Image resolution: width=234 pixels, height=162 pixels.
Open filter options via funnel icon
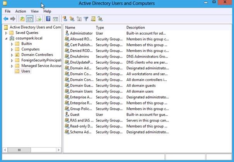pos(86,19)
